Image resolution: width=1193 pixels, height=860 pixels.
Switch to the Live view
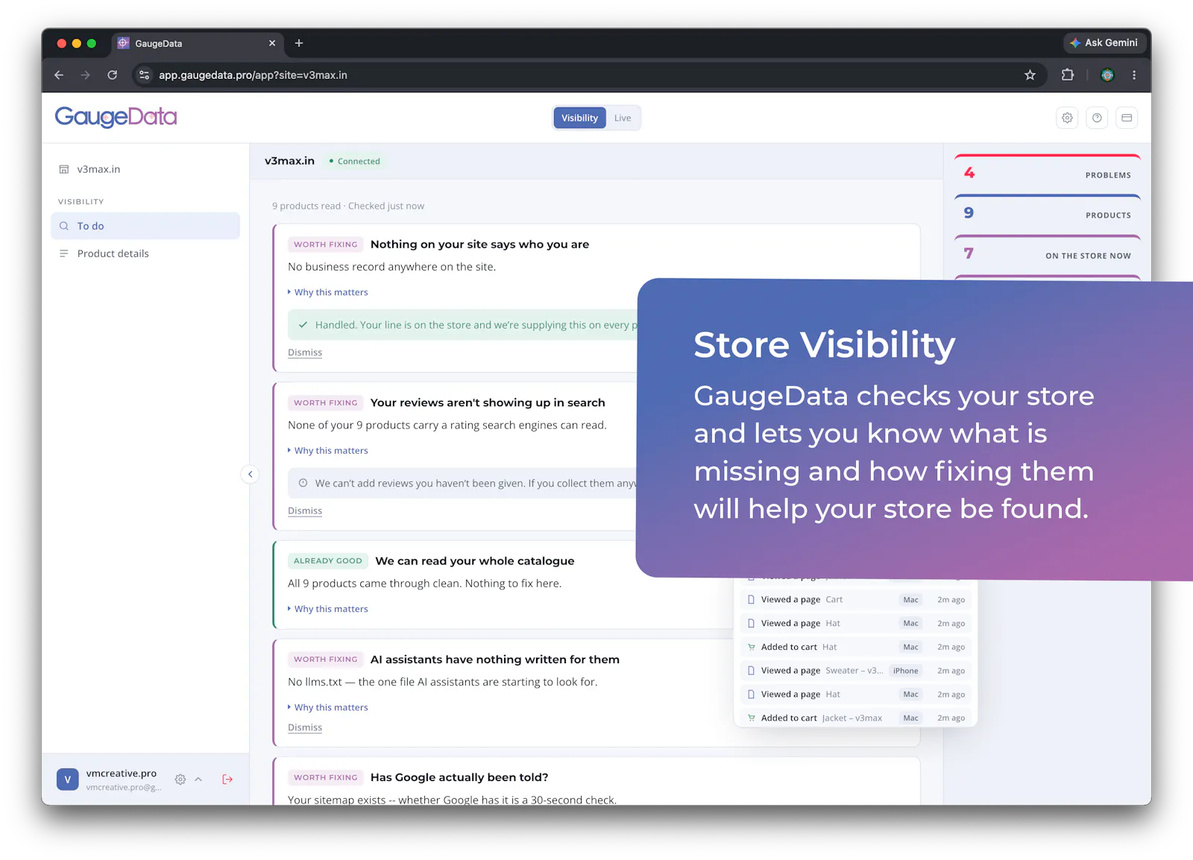pyautogui.click(x=623, y=118)
